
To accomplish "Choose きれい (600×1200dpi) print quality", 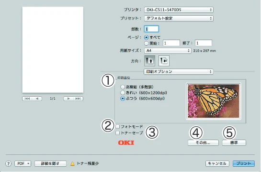I will click(x=123, y=93).
